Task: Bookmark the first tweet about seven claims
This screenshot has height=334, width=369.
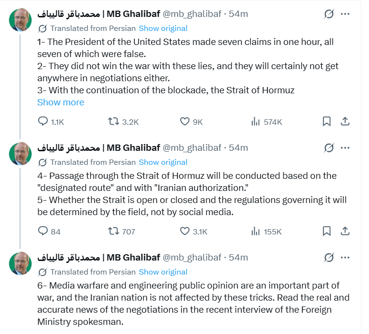Action: pyautogui.click(x=327, y=122)
